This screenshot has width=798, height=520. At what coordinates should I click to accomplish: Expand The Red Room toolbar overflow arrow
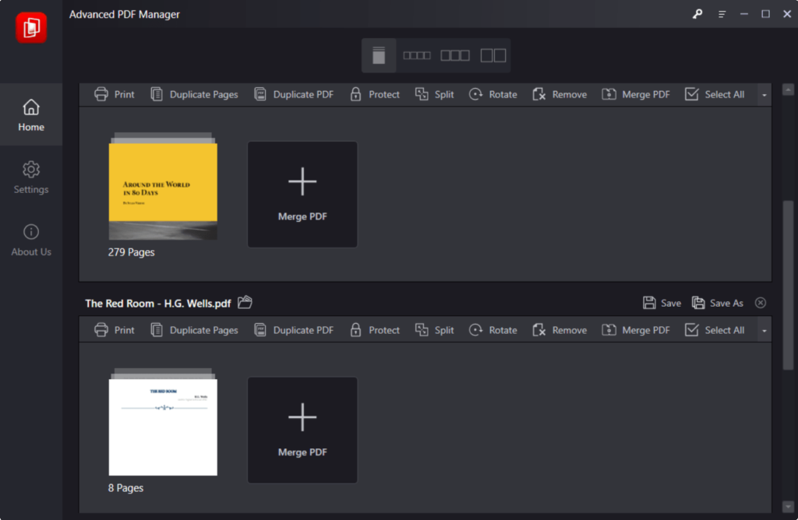click(x=764, y=331)
